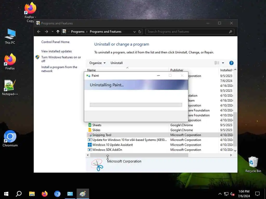Go up one level in Control Panel
The image size is (266, 199).
58,32
